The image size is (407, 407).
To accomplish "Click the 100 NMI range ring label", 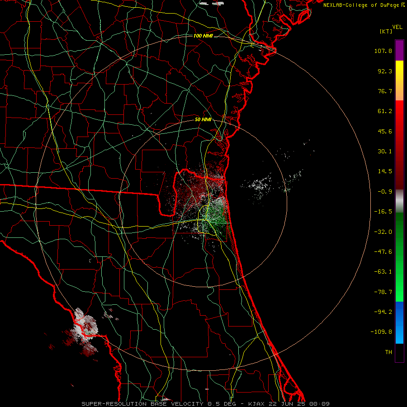I will click(203, 36).
